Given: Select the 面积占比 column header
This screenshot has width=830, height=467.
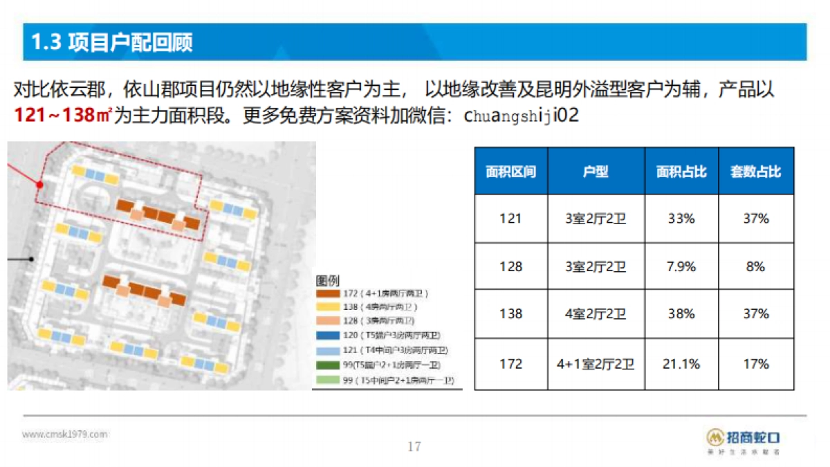Looking at the screenshot, I should (682, 172).
